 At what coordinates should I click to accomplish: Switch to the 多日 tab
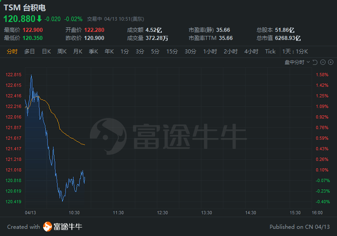point(29,52)
